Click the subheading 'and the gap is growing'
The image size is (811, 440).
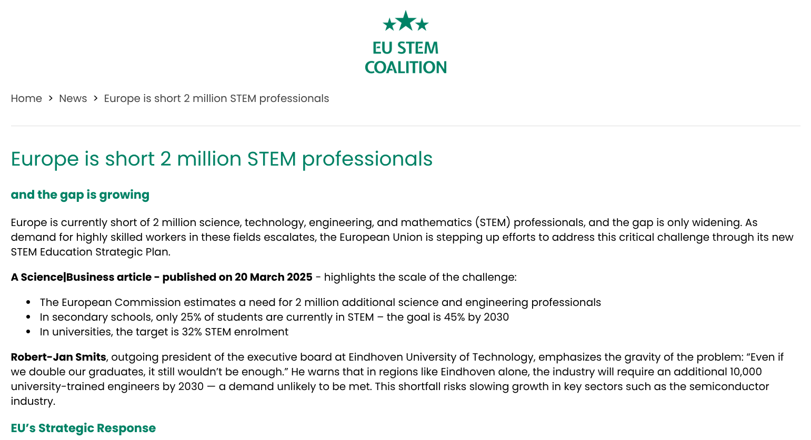[80, 195]
